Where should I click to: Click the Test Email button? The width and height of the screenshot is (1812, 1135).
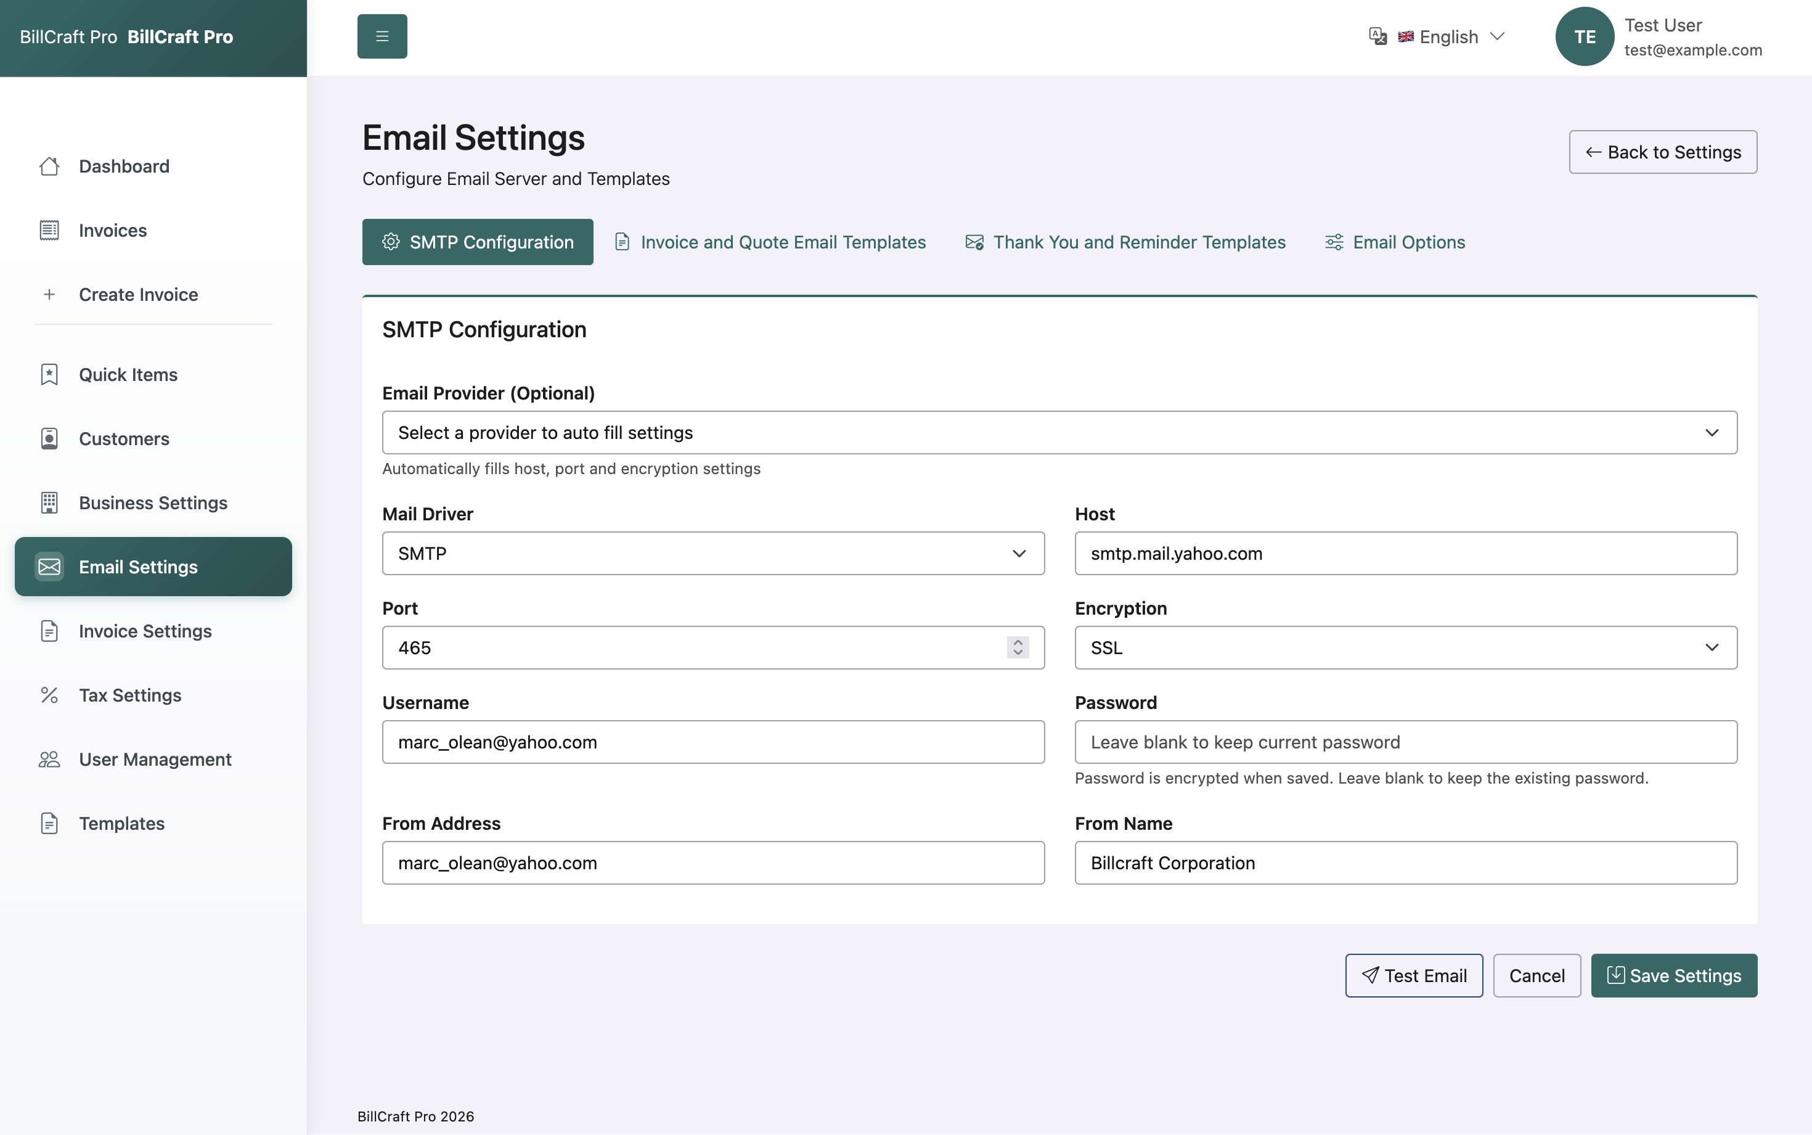(x=1414, y=975)
